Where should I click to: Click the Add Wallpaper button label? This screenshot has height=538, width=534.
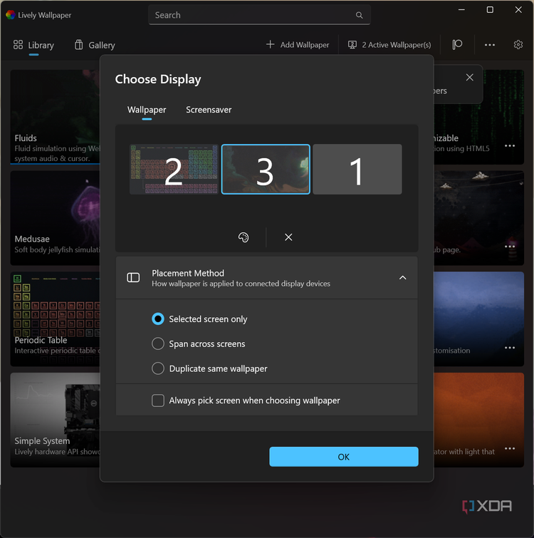coord(304,45)
